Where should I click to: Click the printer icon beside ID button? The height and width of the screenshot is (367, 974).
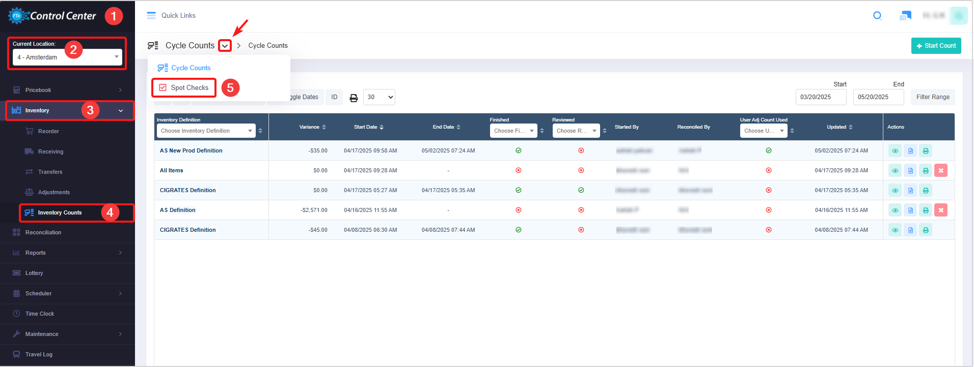pyautogui.click(x=354, y=98)
